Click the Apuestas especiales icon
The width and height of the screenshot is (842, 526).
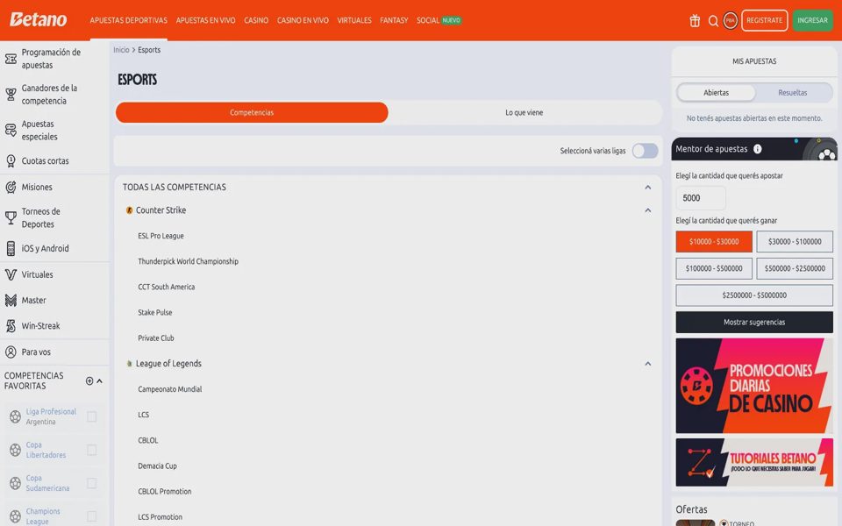pos(11,130)
